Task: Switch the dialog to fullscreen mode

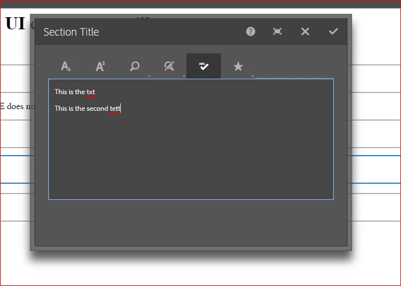Action: pos(277,32)
